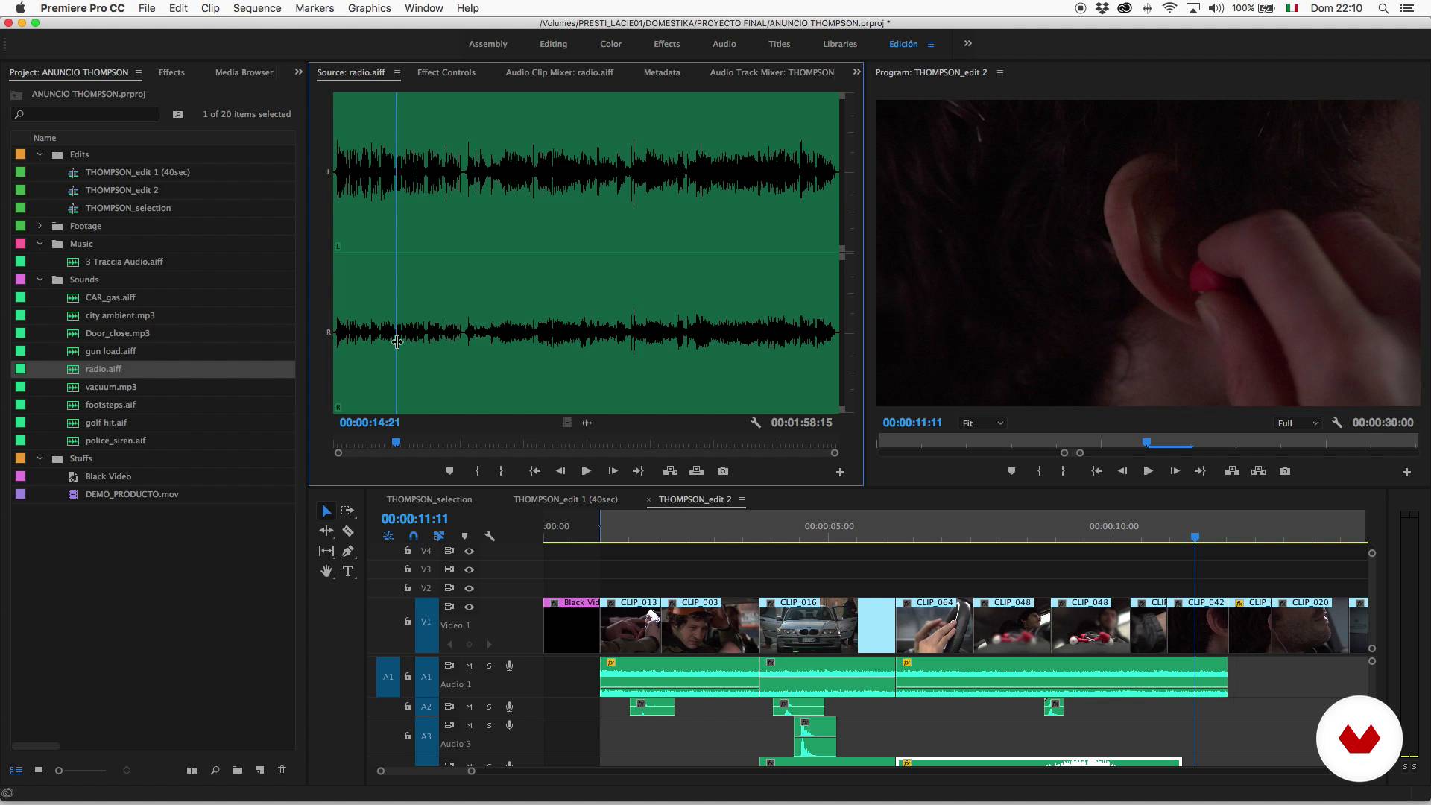Export frame from source monitor
1431x805 pixels.
tap(723, 471)
